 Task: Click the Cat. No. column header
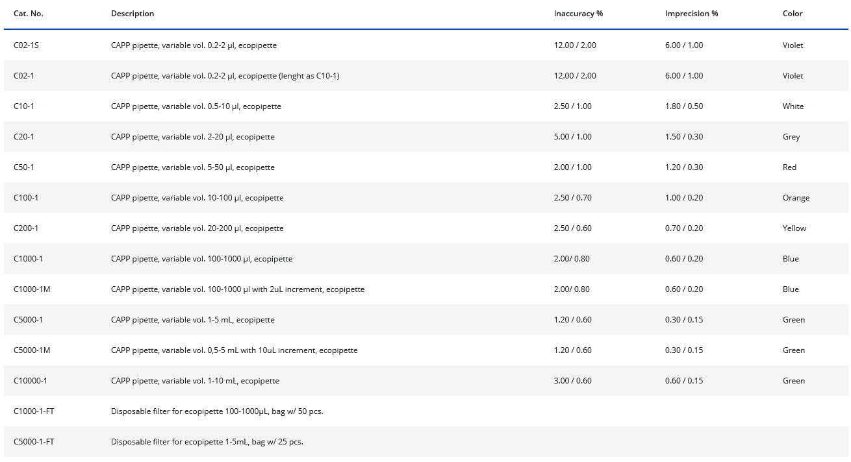[29, 14]
